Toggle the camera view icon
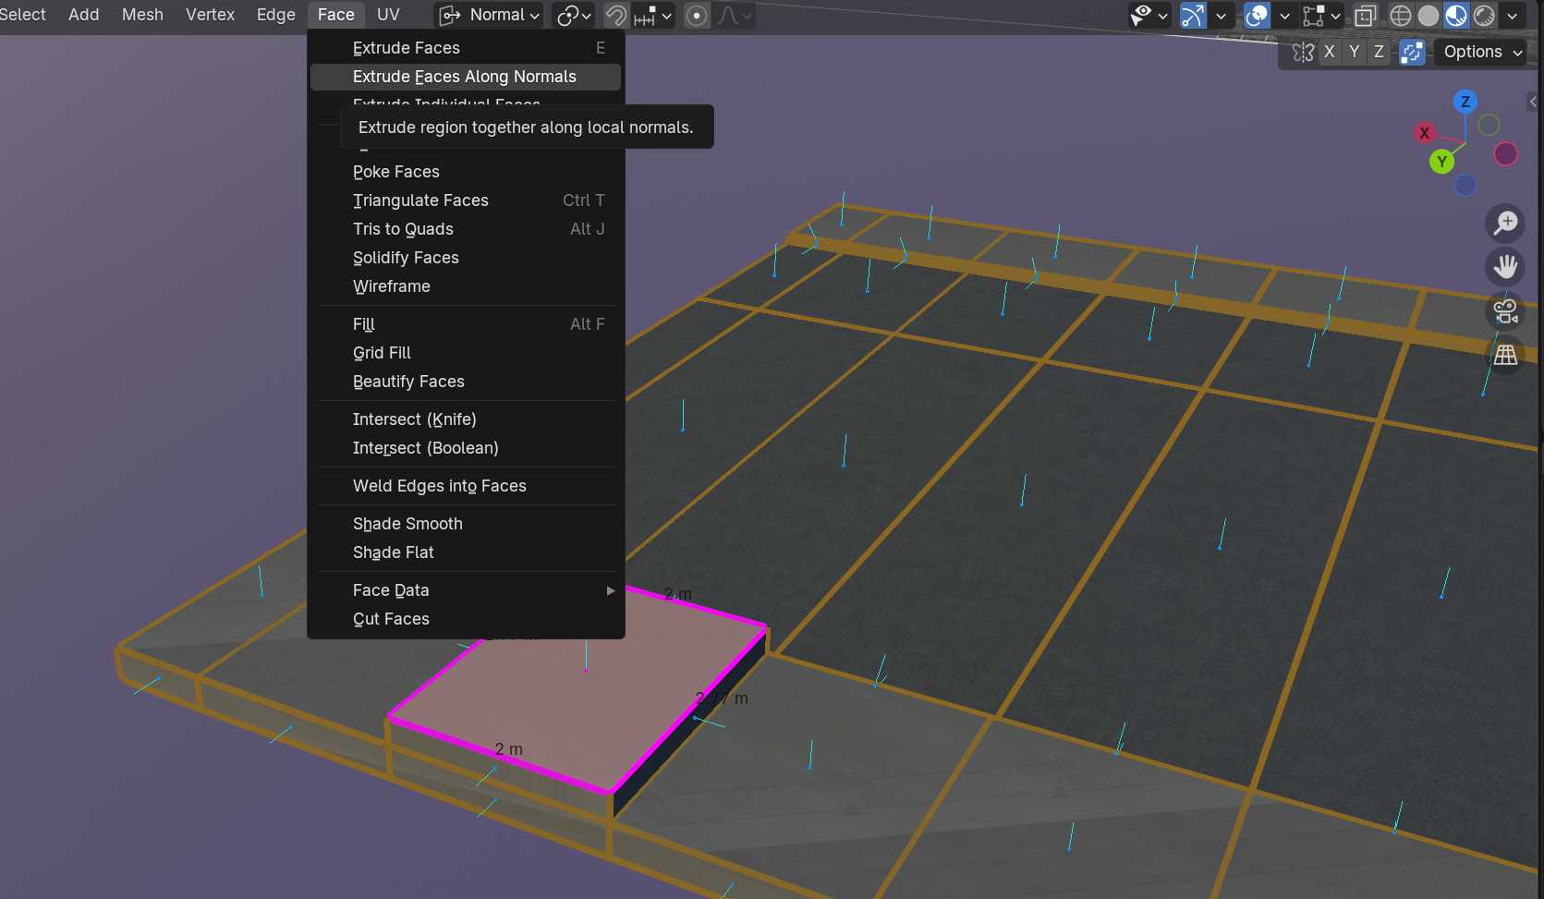Screen dimensions: 1544x899 point(1506,311)
